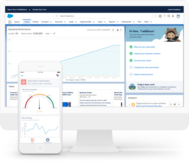Click the Assistant opportunity crown icon

133,105
